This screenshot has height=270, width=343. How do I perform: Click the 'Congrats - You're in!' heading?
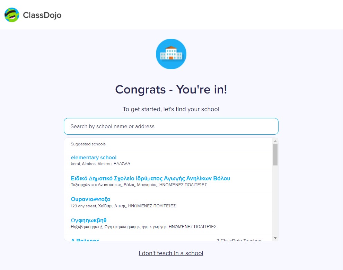tap(171, 89)
